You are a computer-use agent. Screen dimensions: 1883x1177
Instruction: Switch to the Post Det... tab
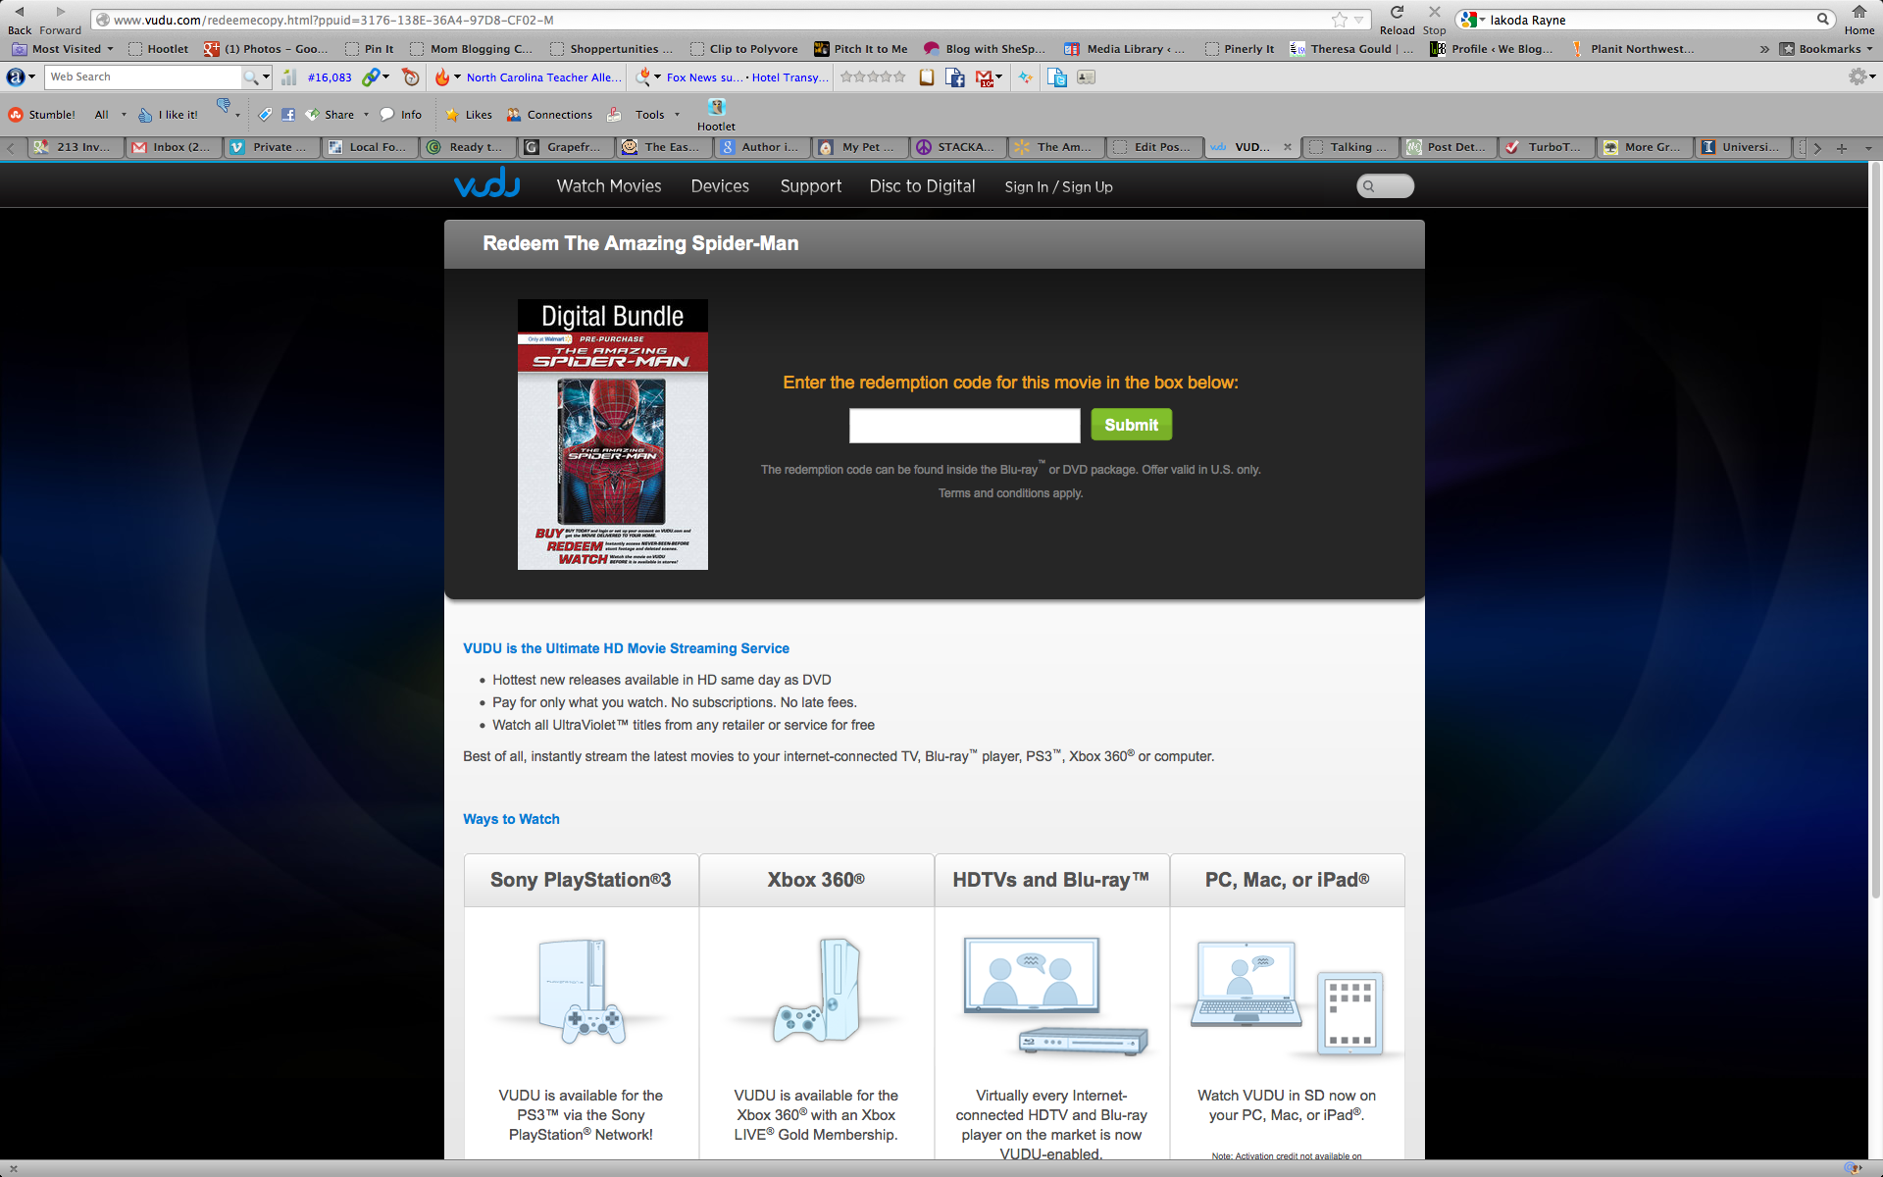coord(1448,147)
